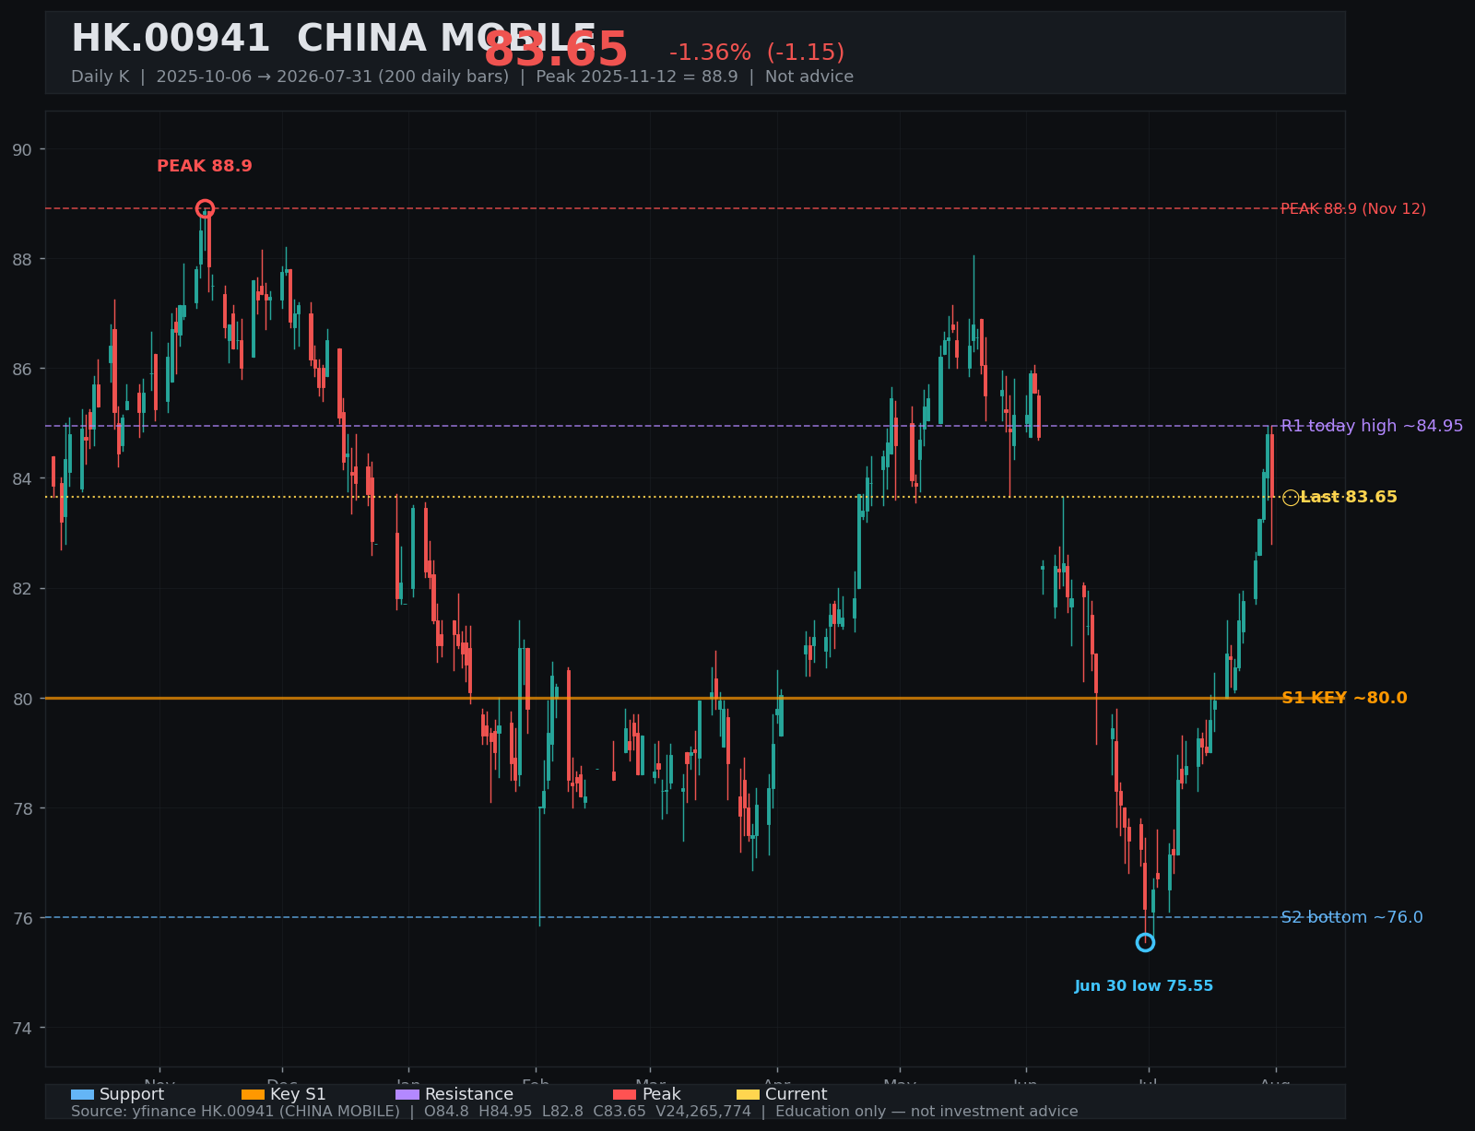Click the blue Support legend swatch
This screenshot has height=1131, width=1475.
(x=82, y=1095)
